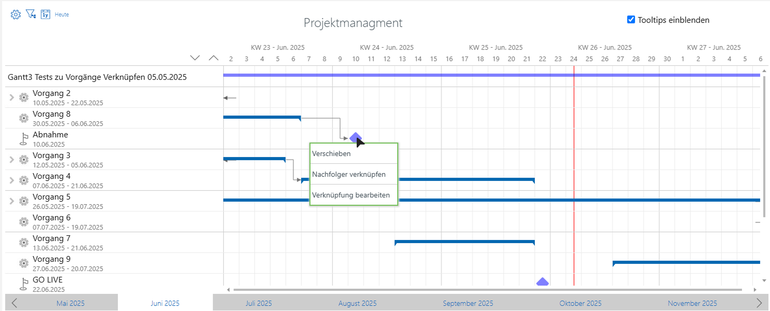Expand the Vorgang 3 tree row
The image size is (770, 311).
point(11,159)
